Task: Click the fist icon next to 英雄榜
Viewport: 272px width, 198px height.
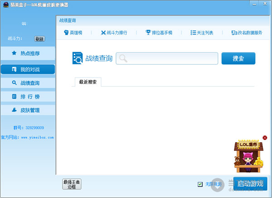Action: coord(66,33)
